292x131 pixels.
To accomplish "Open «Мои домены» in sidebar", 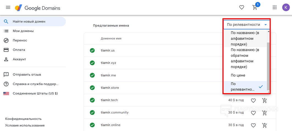I will click(23, 31).
